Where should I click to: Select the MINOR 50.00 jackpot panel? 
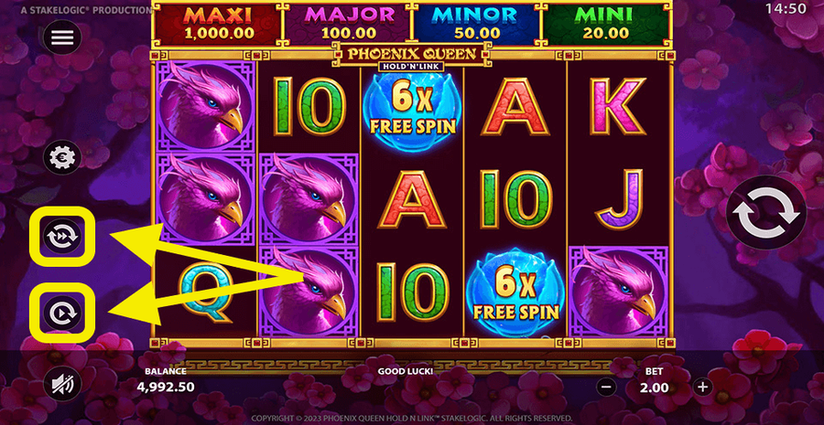pyautogui.click(x=477, y=24)
